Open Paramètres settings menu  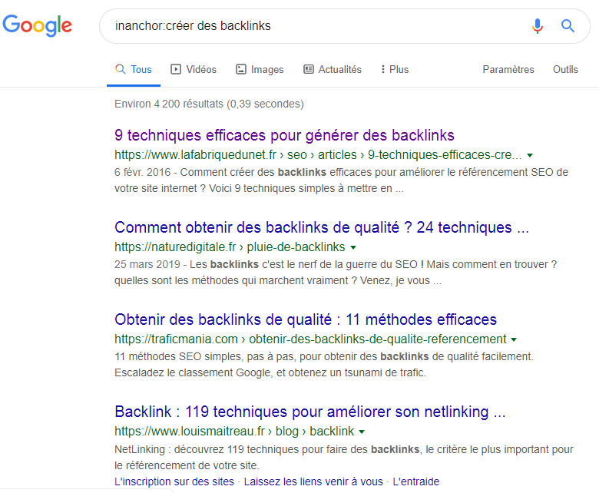(x=508, y=70)
